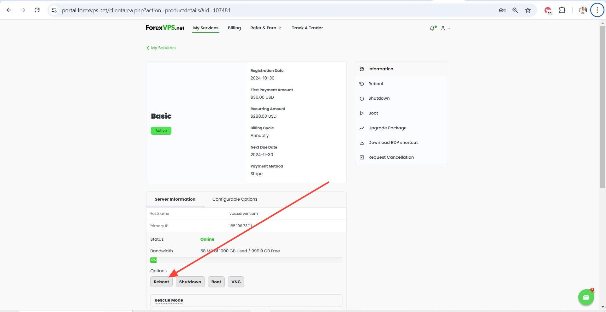Switch to Configurable Options tab
Image resolution: width=606 pixels, height=312 pixels.
pos(235,199)
